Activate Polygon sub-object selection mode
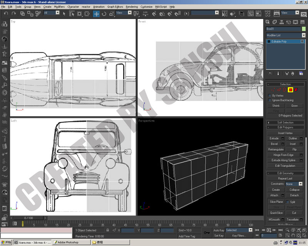This screenshot has width=308, height=246. click(x=290, y=90)
